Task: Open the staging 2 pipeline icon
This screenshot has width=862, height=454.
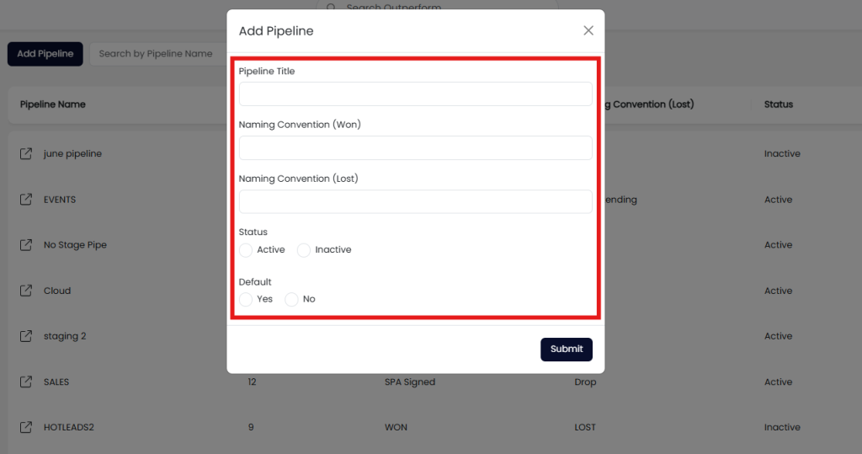Action: coord(26,336)
